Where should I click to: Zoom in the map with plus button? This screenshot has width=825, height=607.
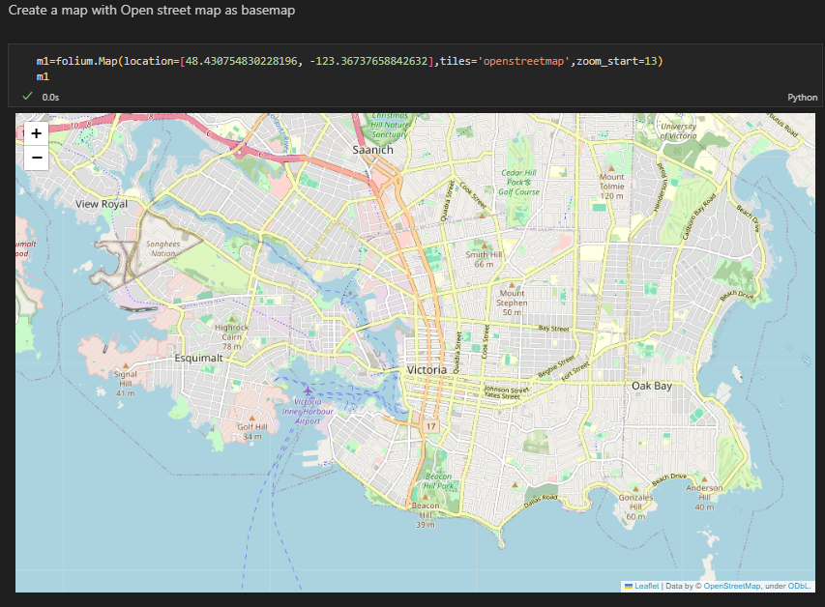[37, 133]
